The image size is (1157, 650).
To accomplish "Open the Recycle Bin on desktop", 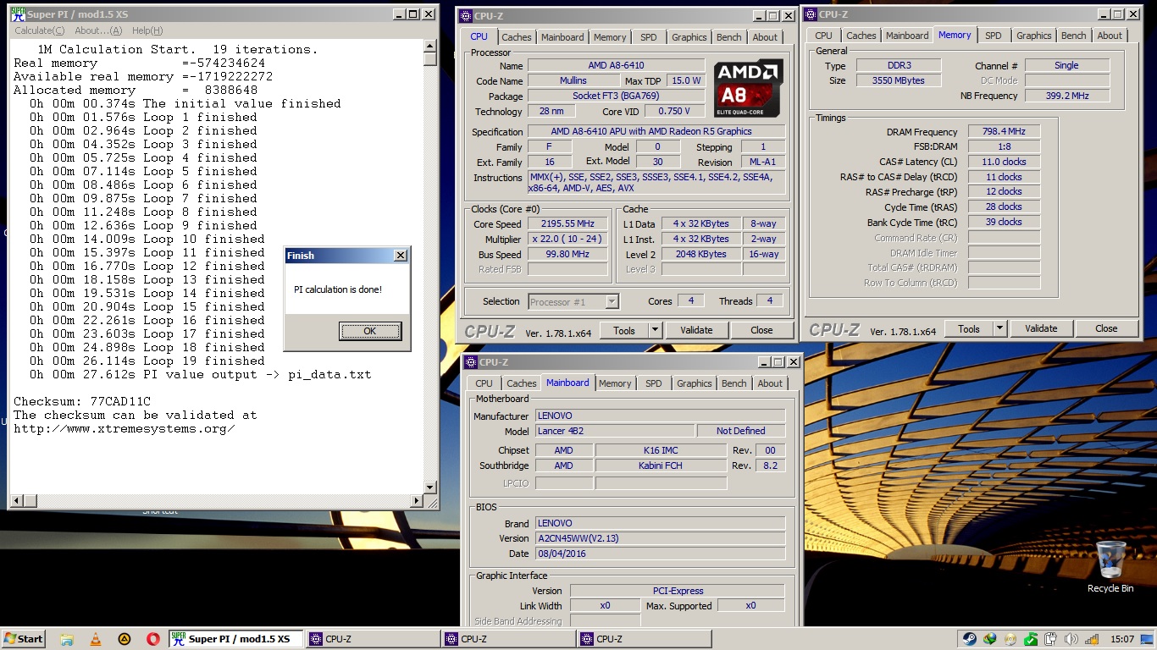I will 1110,567.
